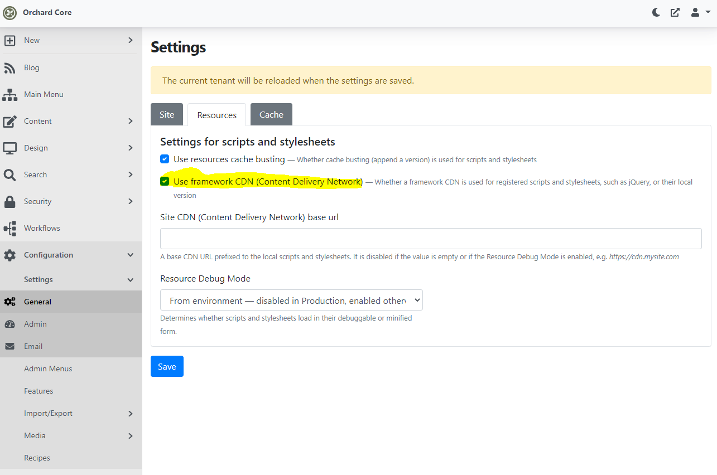Select the Resources tab
The width and height of the screenshot is (717, 475).
pyautogui.click(x=217, y=115)
